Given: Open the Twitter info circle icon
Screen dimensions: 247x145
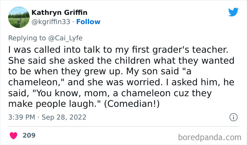Looking at the screenshot, I should [233, 117].
